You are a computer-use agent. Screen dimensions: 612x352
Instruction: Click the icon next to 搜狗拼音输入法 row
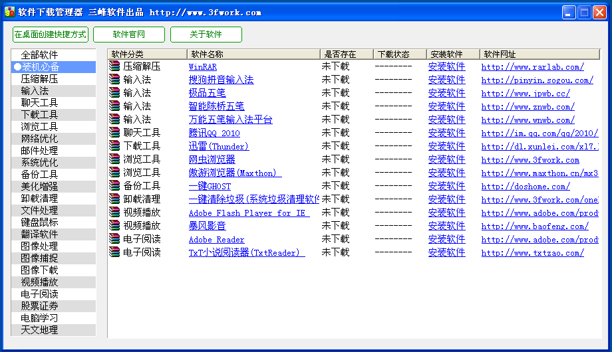click(x=114, y=80)
